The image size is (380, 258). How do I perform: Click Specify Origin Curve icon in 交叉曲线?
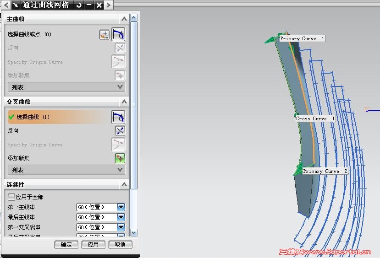click(118, 145)
